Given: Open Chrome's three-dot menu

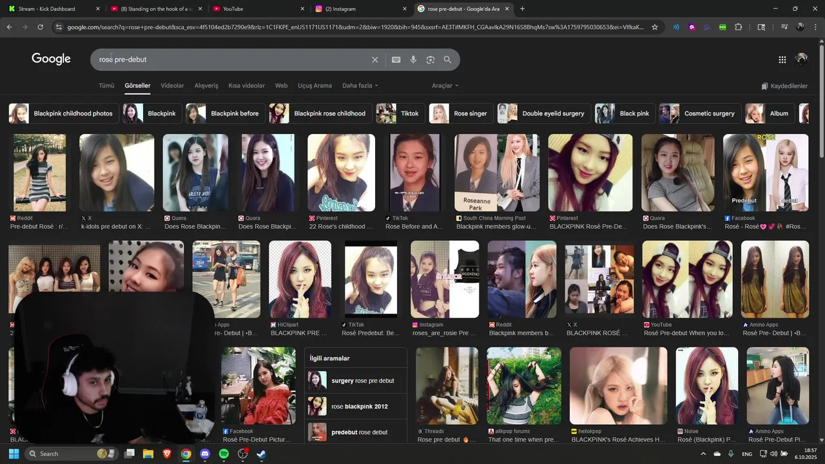Looking at the screenshot, I should point(815,27).
